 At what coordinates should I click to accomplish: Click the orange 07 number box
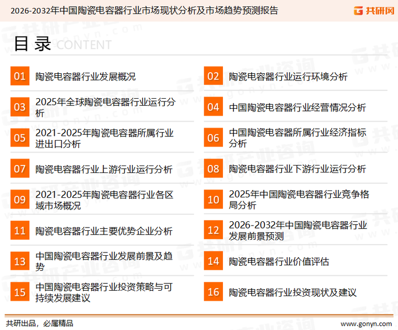pyautogui.click(x=20, y=169)
